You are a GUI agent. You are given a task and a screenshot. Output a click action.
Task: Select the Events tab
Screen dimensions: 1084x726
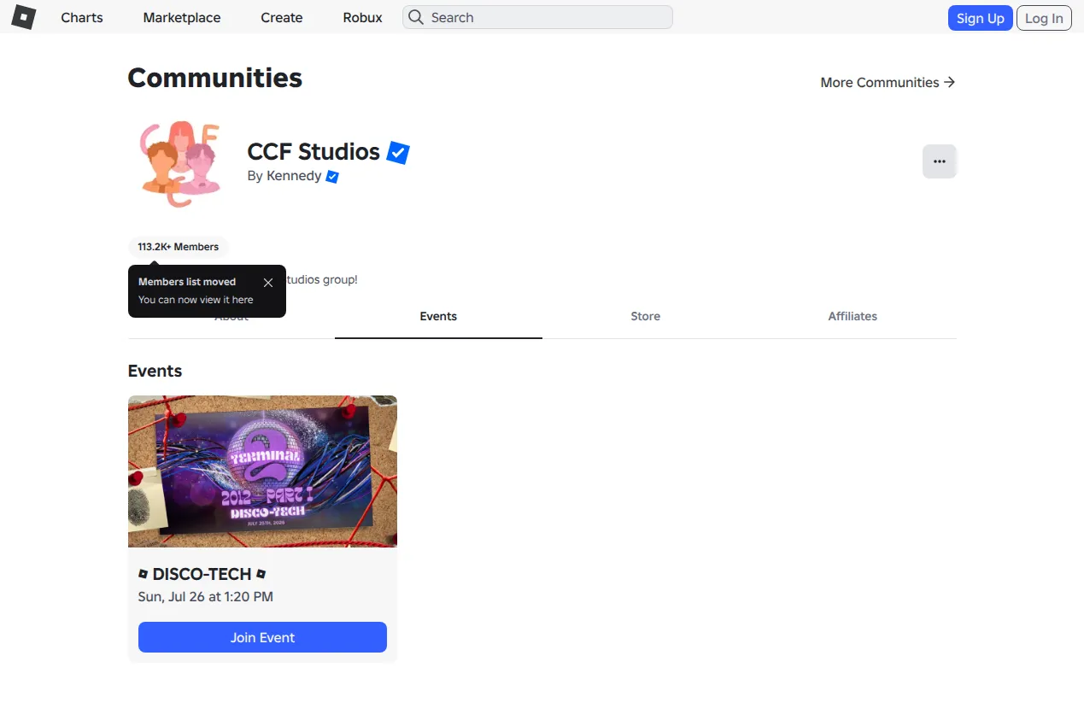(x=438, y=316)
